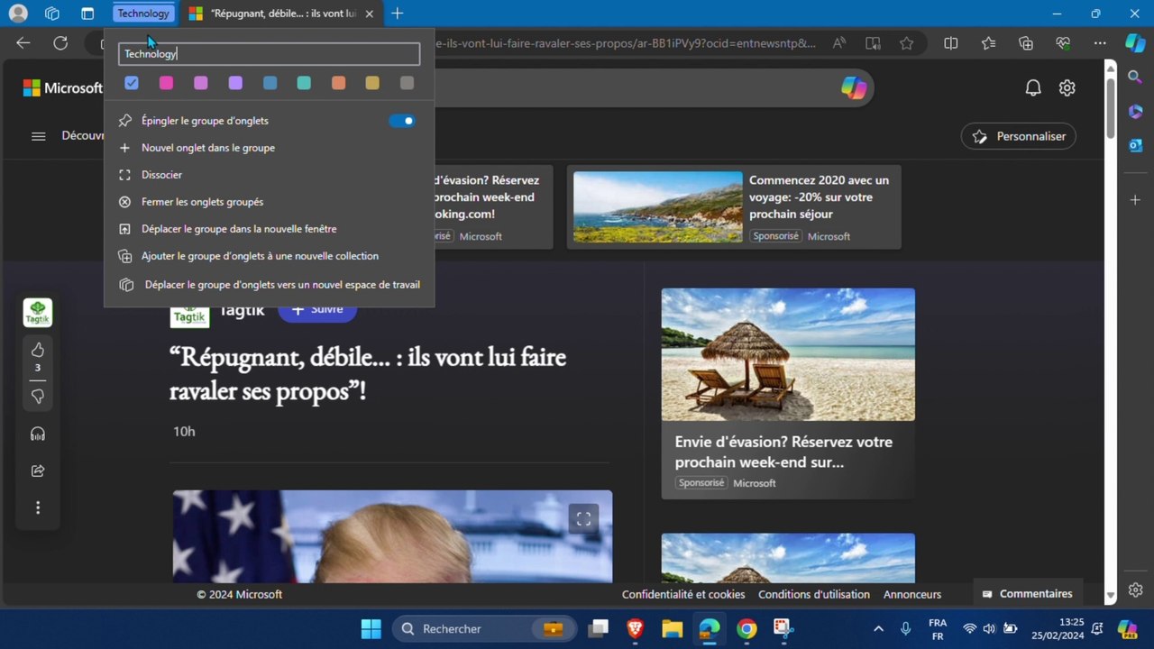Click the Read aloud icon
This screenshot has height=649, width=1154.
[x=839, y=42]
